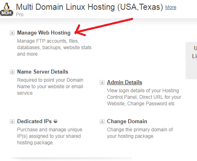Click the 'Pro' plan label under title
The height and width of the screenshot is (161, 197).
20,15
